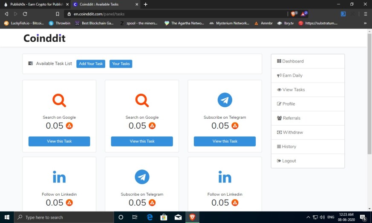Switch to the Publish0x browser tab
The width and height of the screenshot is (372, 223).
point(36,4)
